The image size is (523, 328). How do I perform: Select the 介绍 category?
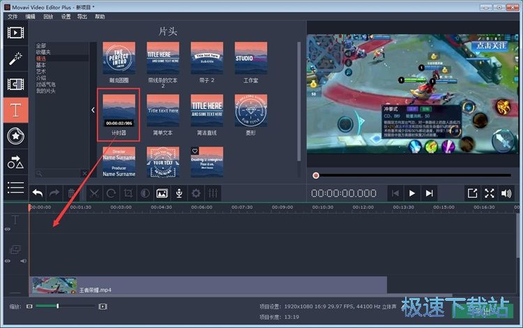click(x=41, y=77)
